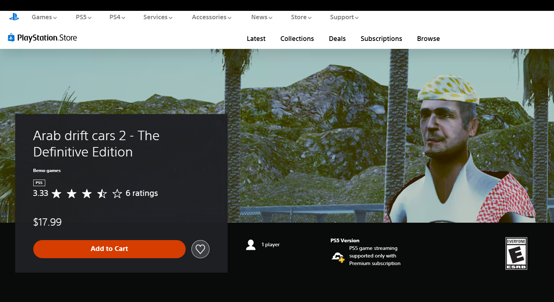Click the PS Plus game streaming icon
Image resolution: width=554 pixels, height=302 pixels.
point(338,257)
